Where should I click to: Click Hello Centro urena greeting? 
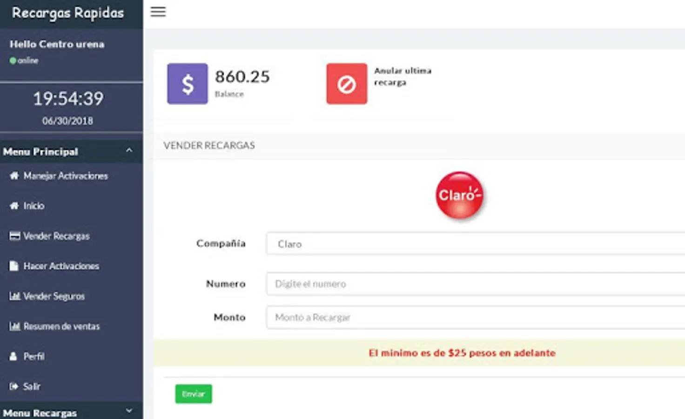pyautogui.click(x=57, y=44)
